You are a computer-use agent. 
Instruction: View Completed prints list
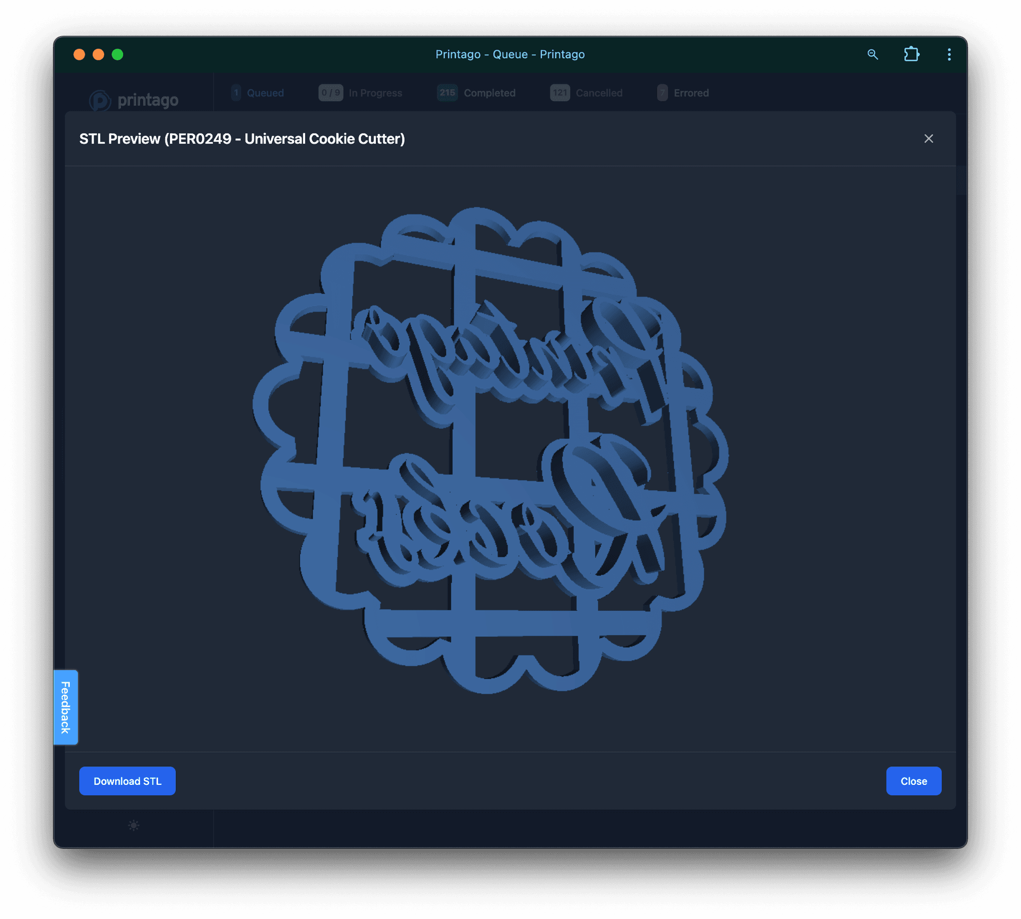click(x=489, y=93)
